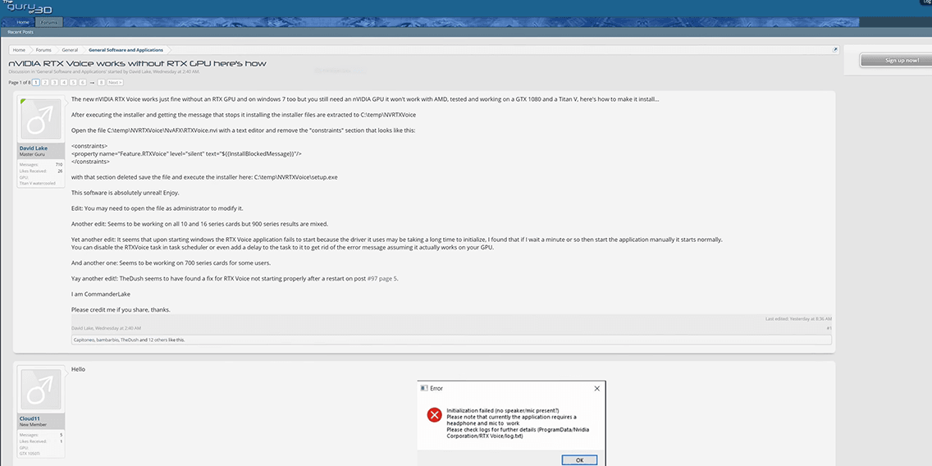The width and height of the screenshot is (932, 466).
Task: Open the David Lake username link on the first post
Action: [34, 148]
